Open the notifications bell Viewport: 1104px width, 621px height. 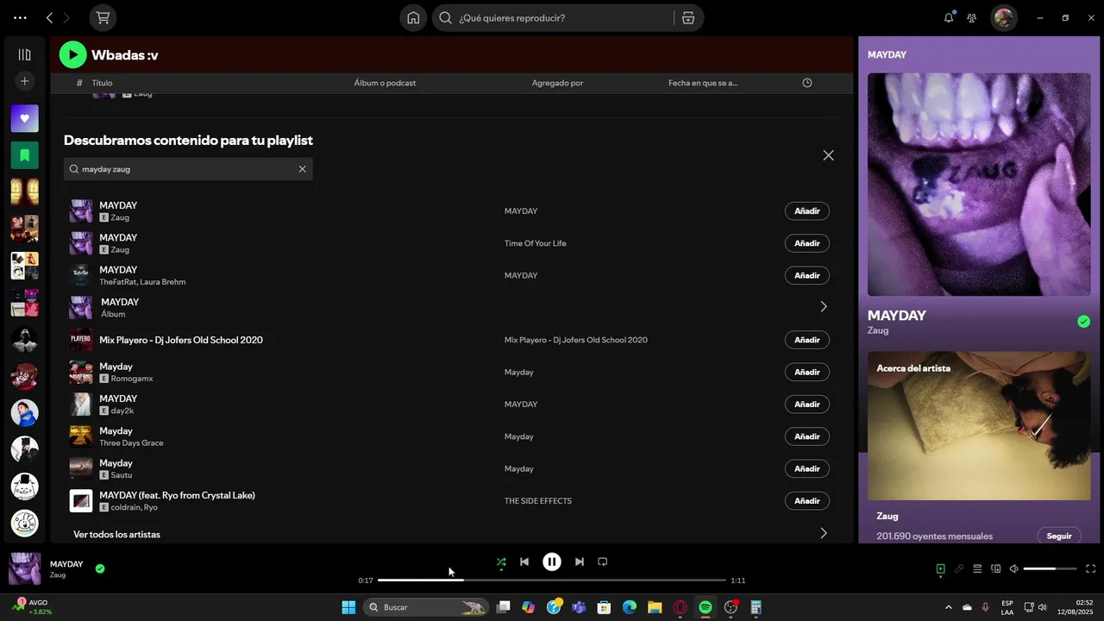(949, 17)
